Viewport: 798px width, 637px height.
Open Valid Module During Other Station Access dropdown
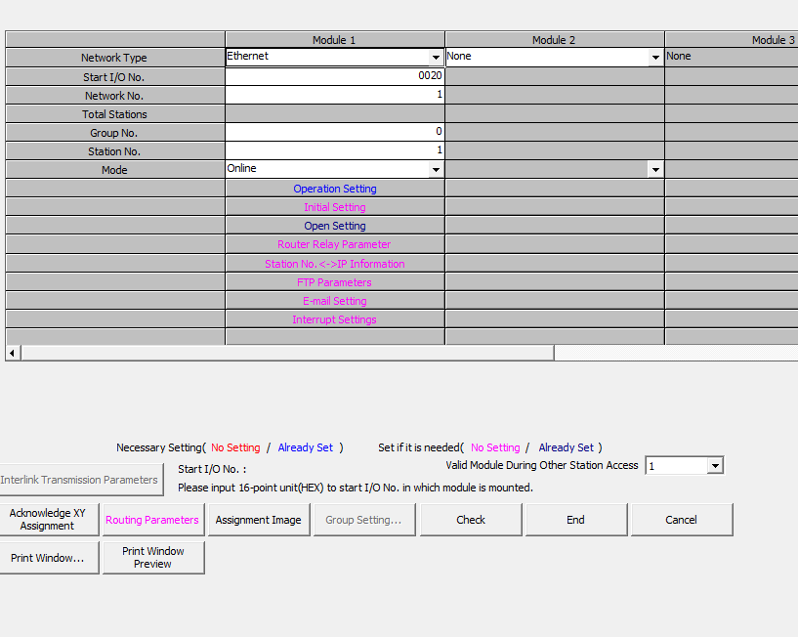[x=715, y=466]
